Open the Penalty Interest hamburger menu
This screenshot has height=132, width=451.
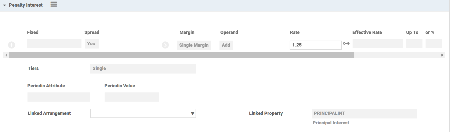pos(53,4)
